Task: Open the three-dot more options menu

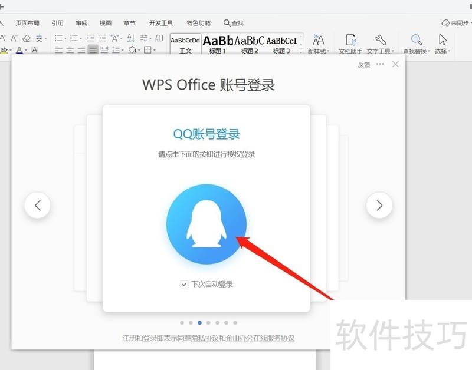Action: click(380, 64)
